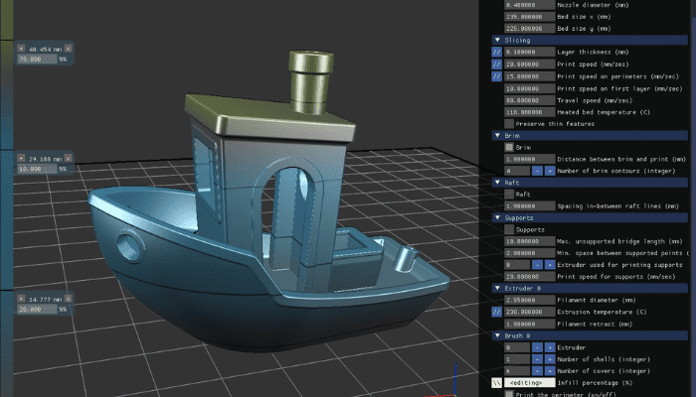
Task: Click the small left icon on 40.454 mm marker
Action: (21, 49)
